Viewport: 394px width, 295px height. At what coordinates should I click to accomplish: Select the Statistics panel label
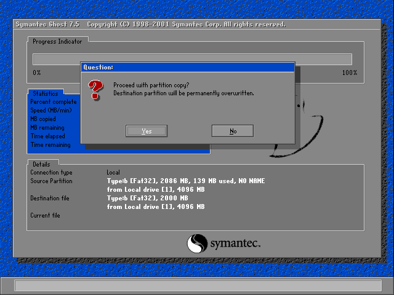(x=46, y=93)
